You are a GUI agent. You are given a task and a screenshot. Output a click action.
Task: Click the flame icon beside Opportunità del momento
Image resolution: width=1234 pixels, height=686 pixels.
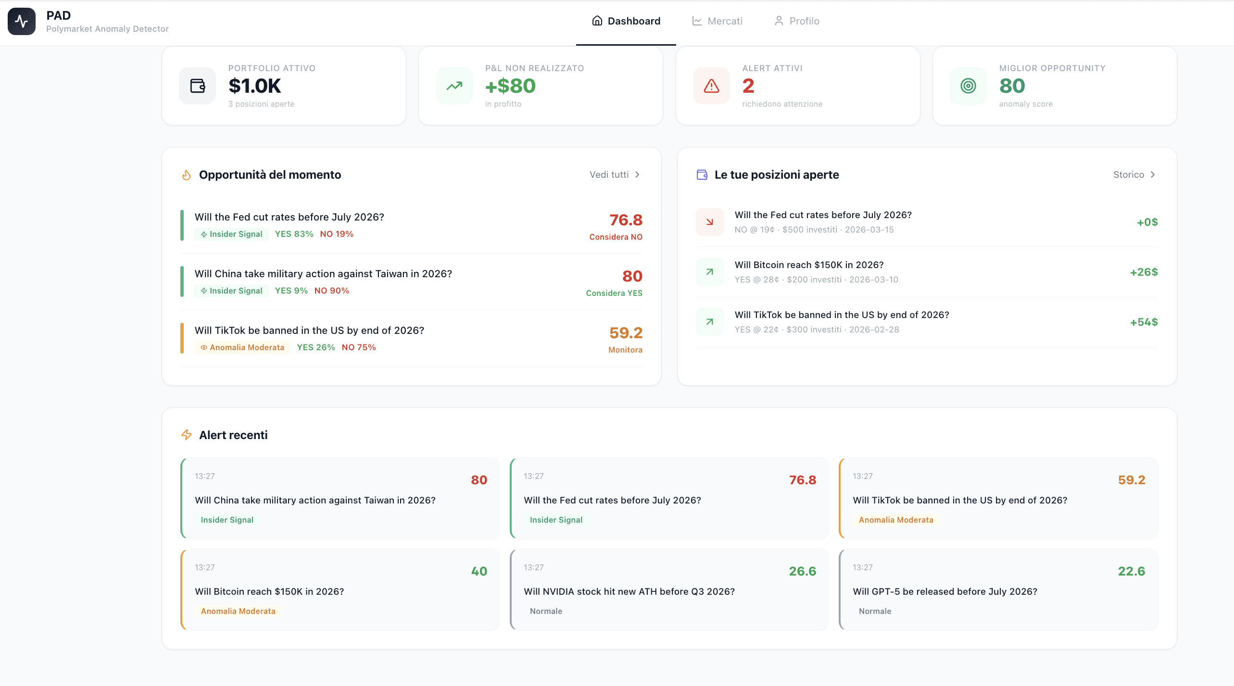pyautogui.click(x=187, y=175)
